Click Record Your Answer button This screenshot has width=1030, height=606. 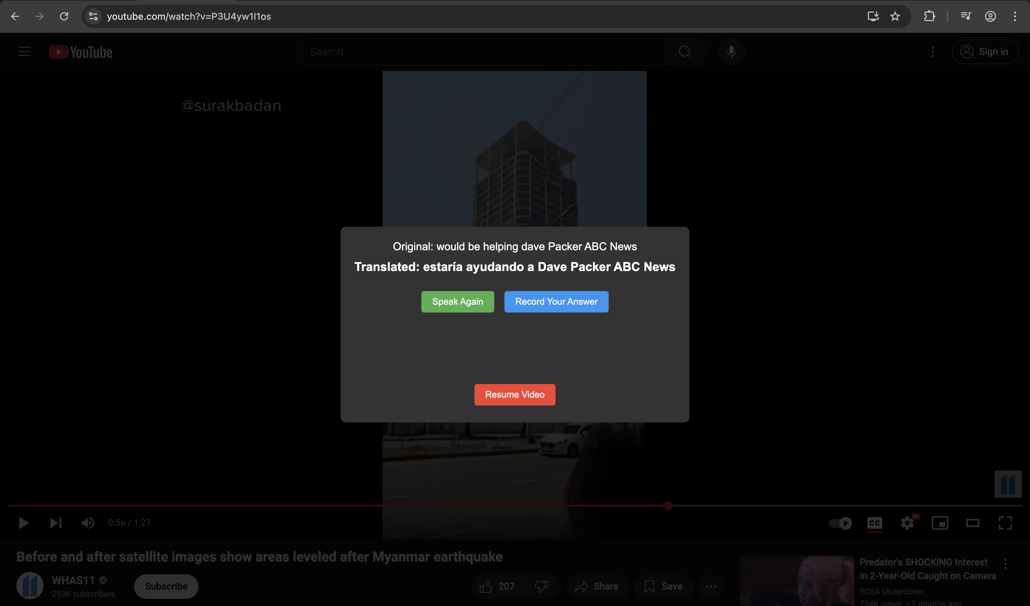(556, 302)
